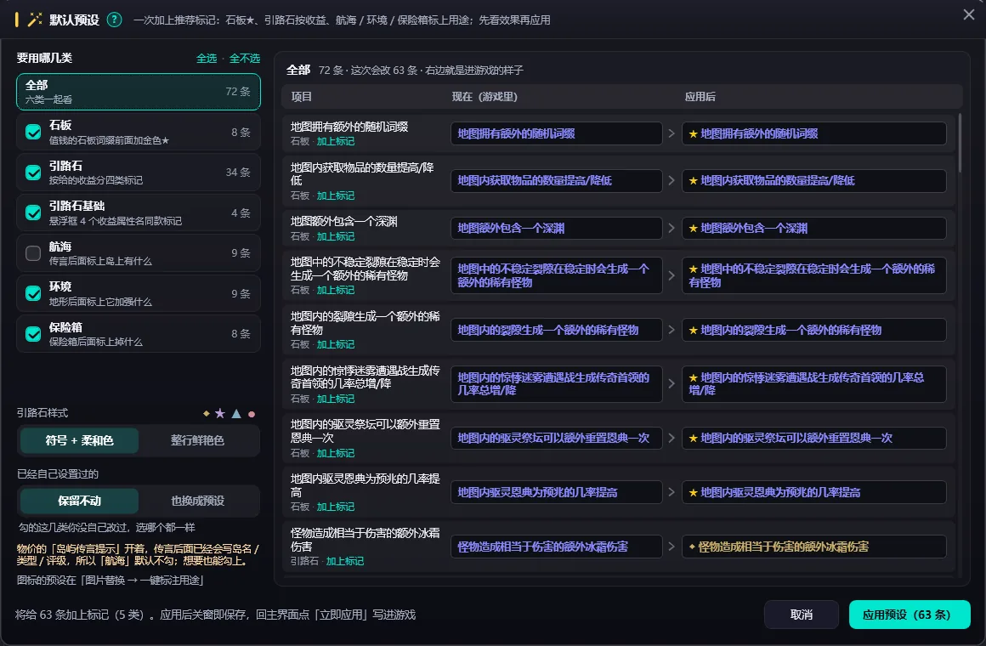Click 加上标记 under 惊悸迷雾遭遇战 row

point(335,399)
